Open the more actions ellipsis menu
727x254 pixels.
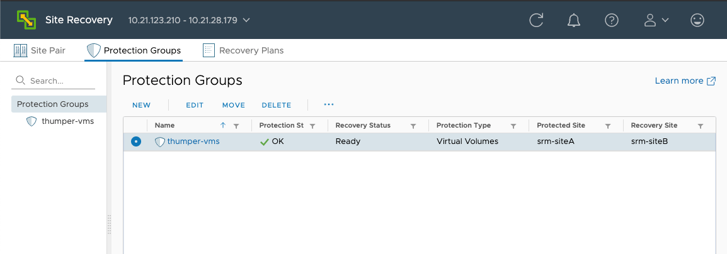coord(329,104)
